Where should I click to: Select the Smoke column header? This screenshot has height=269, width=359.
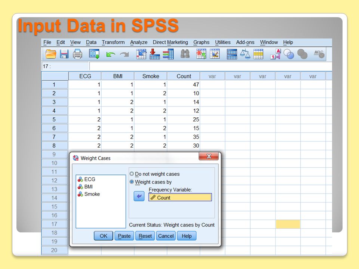151,76
